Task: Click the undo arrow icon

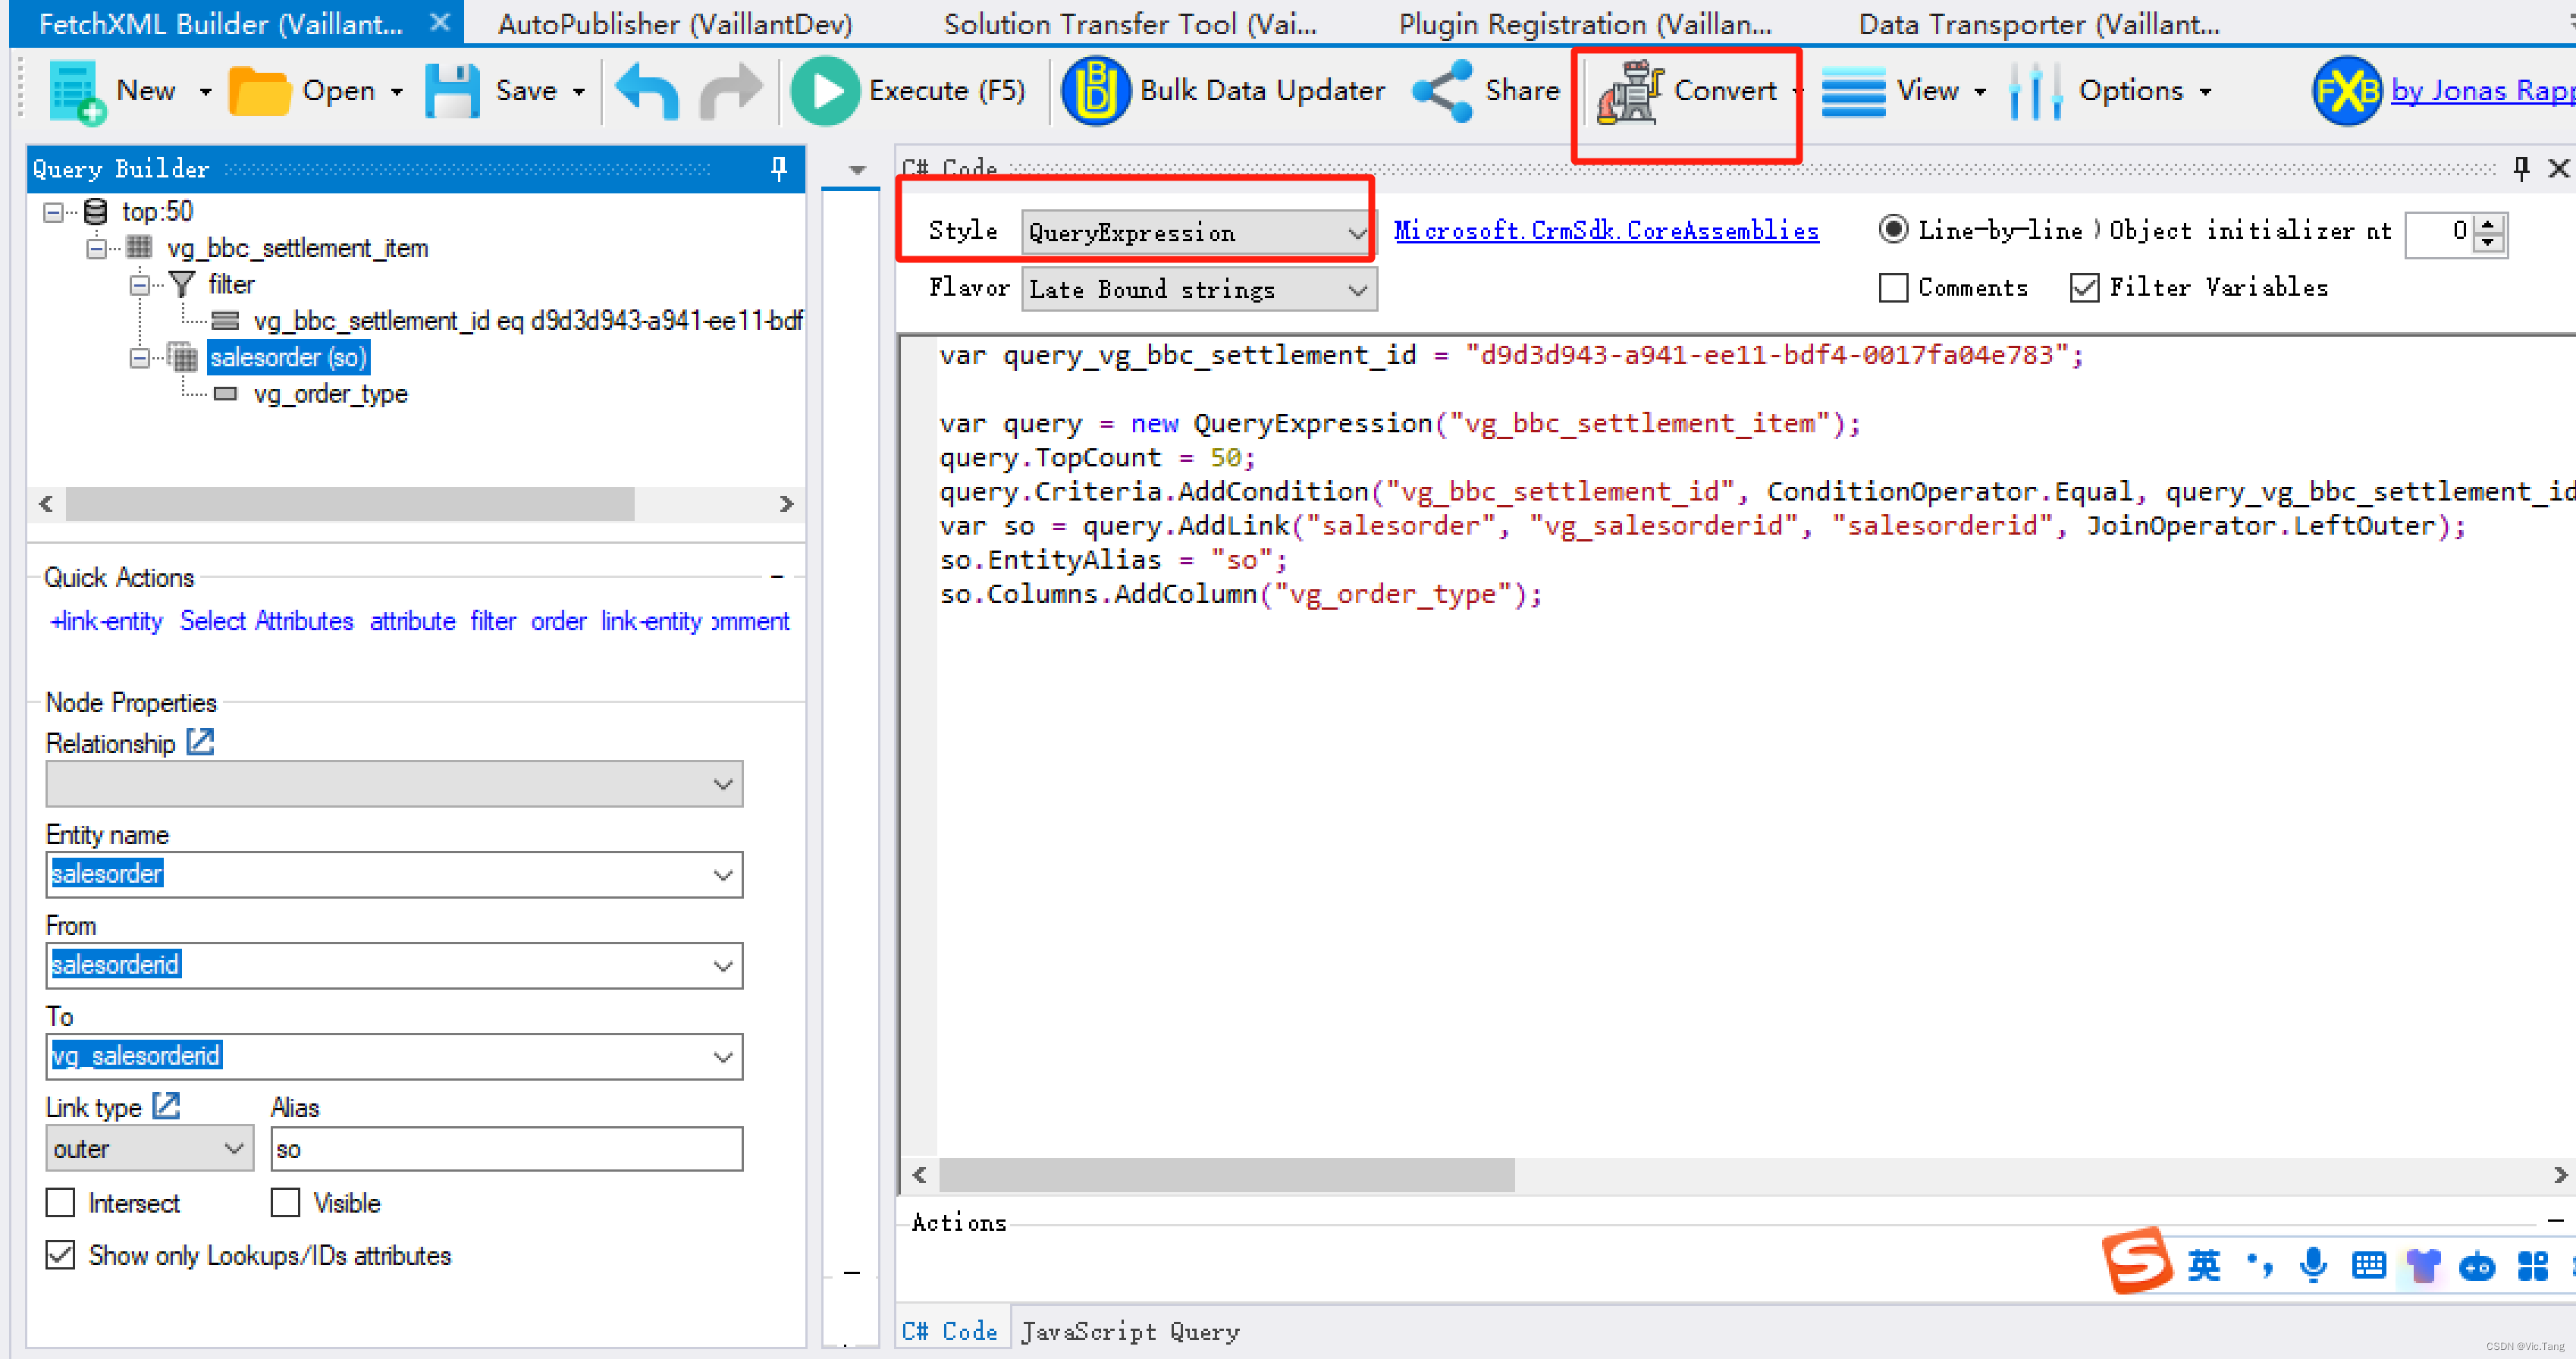Action: [x=647, y=91]
